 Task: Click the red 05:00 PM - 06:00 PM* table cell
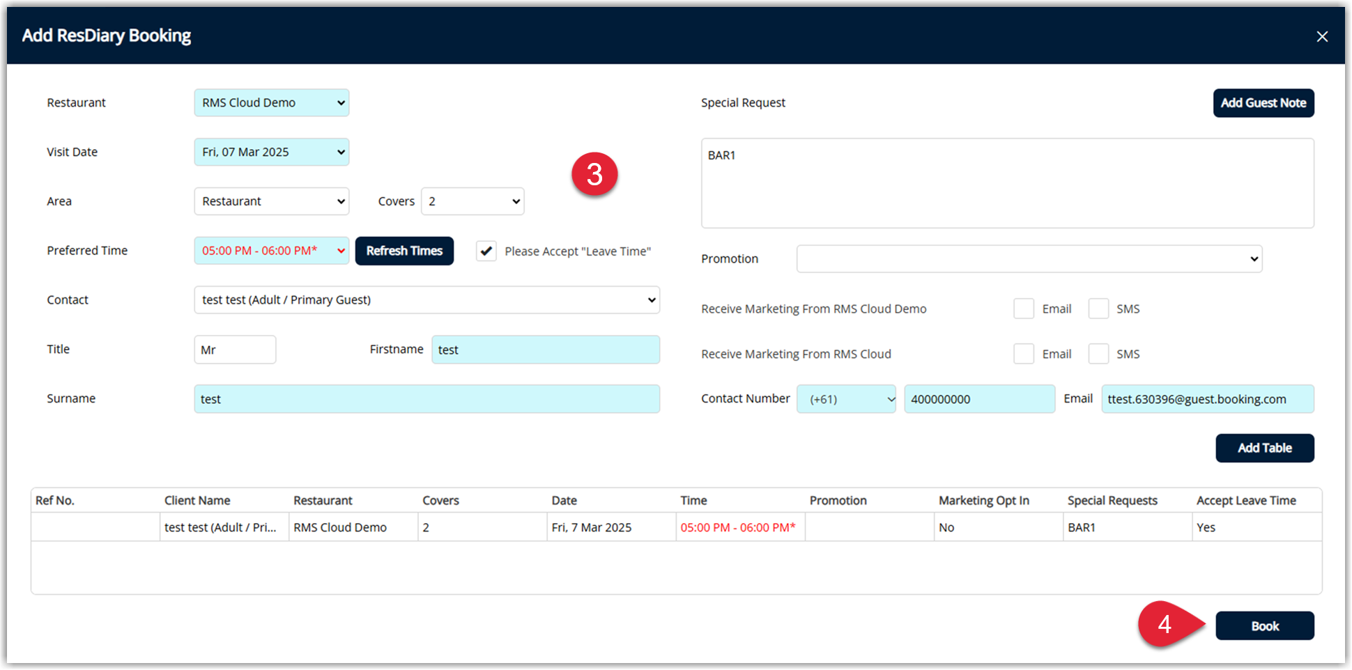741,527
